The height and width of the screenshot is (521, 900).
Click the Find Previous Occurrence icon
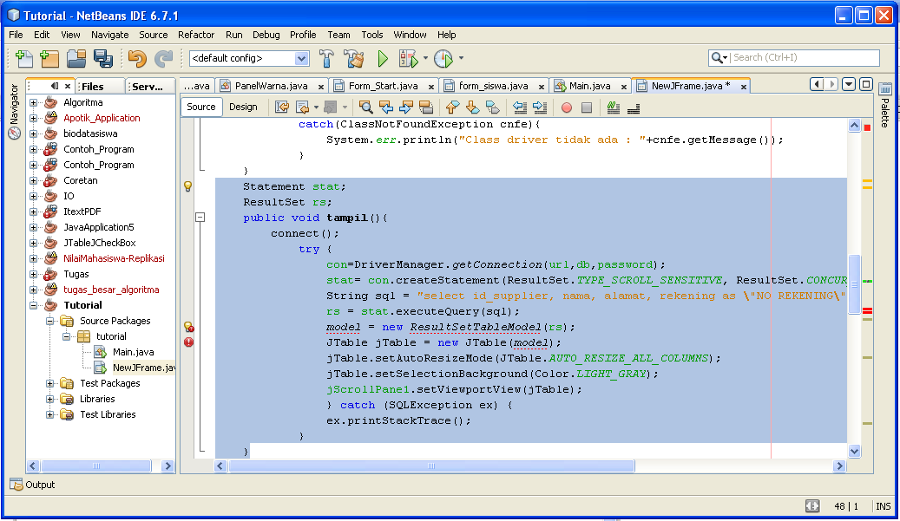point(386,107)
